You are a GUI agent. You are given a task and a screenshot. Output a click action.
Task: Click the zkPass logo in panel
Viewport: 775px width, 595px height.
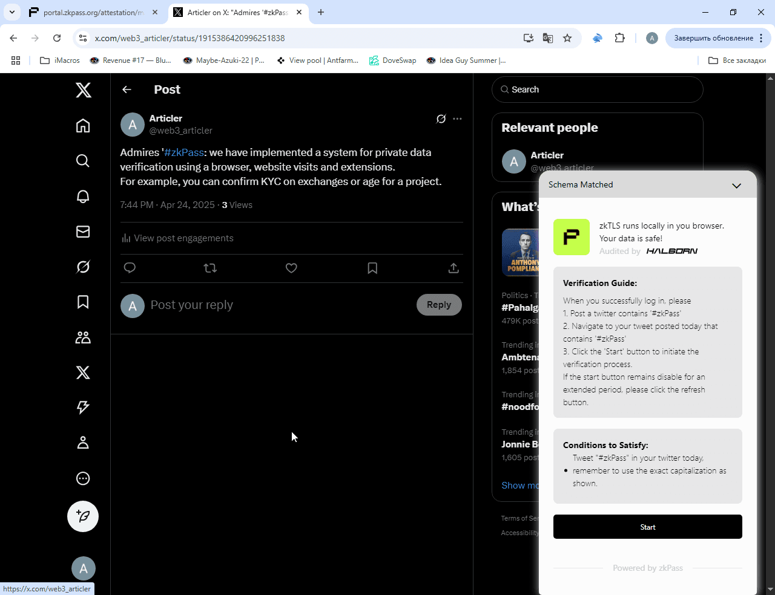click(x=572, y=237)
